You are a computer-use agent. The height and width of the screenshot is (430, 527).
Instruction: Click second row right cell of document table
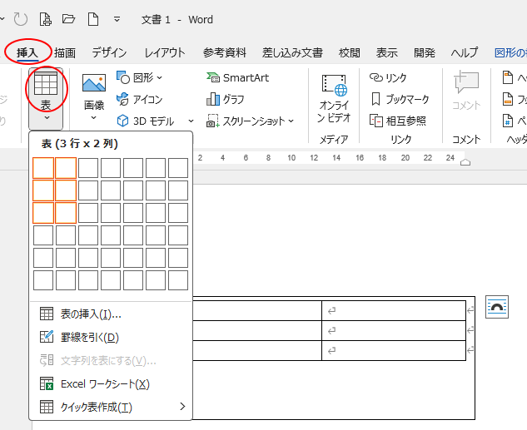pos(394,331)
